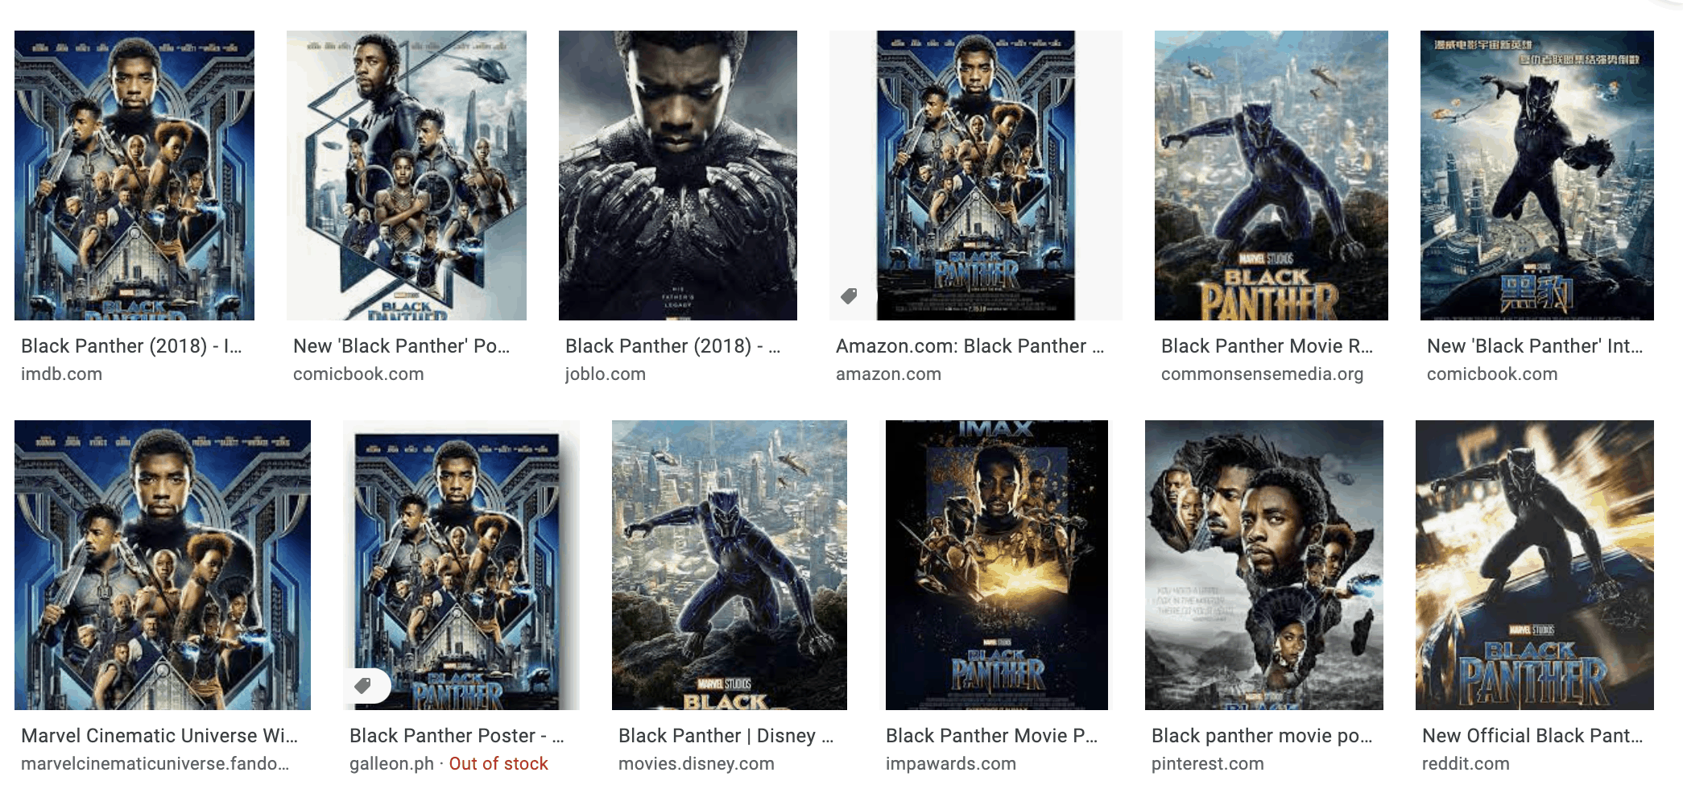Click the 'Black Panther | Disney ...' title link

(x=726, y=736)
